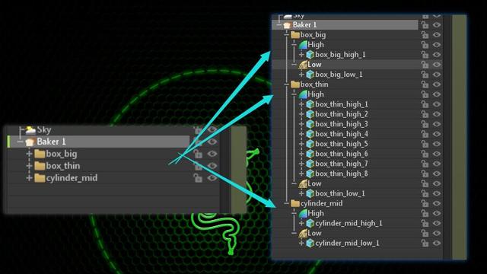487x274 pixels.
Task: Click the box_big_high_1 mesh cube icon
Action: pyautogui.click(x=310, y=55)
